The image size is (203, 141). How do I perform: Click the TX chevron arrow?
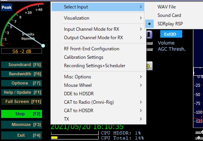[x=141, y=119]
